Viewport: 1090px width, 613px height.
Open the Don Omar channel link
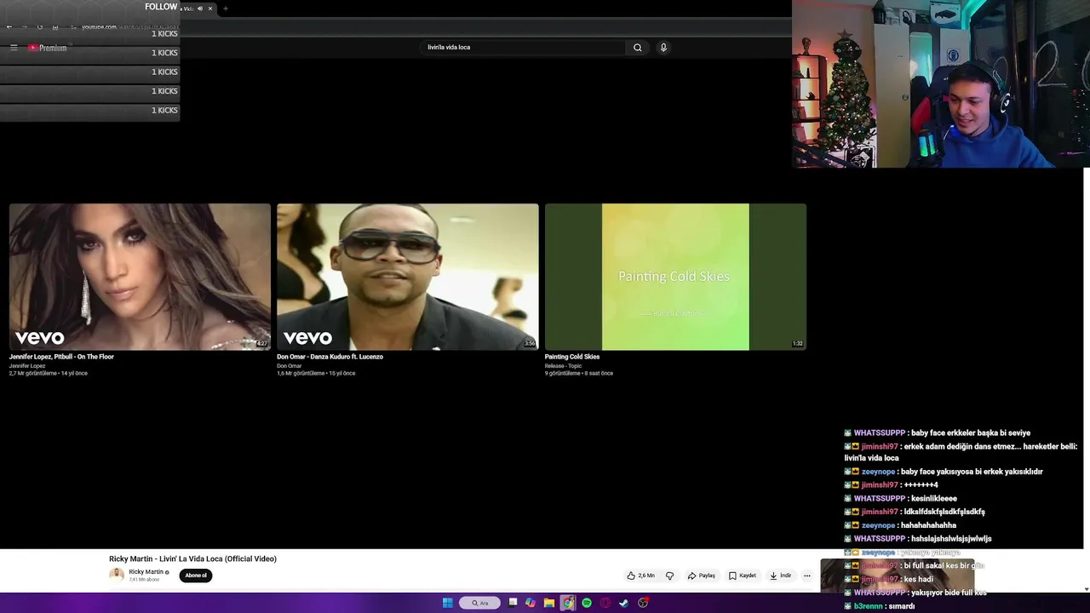click(290, 366)
